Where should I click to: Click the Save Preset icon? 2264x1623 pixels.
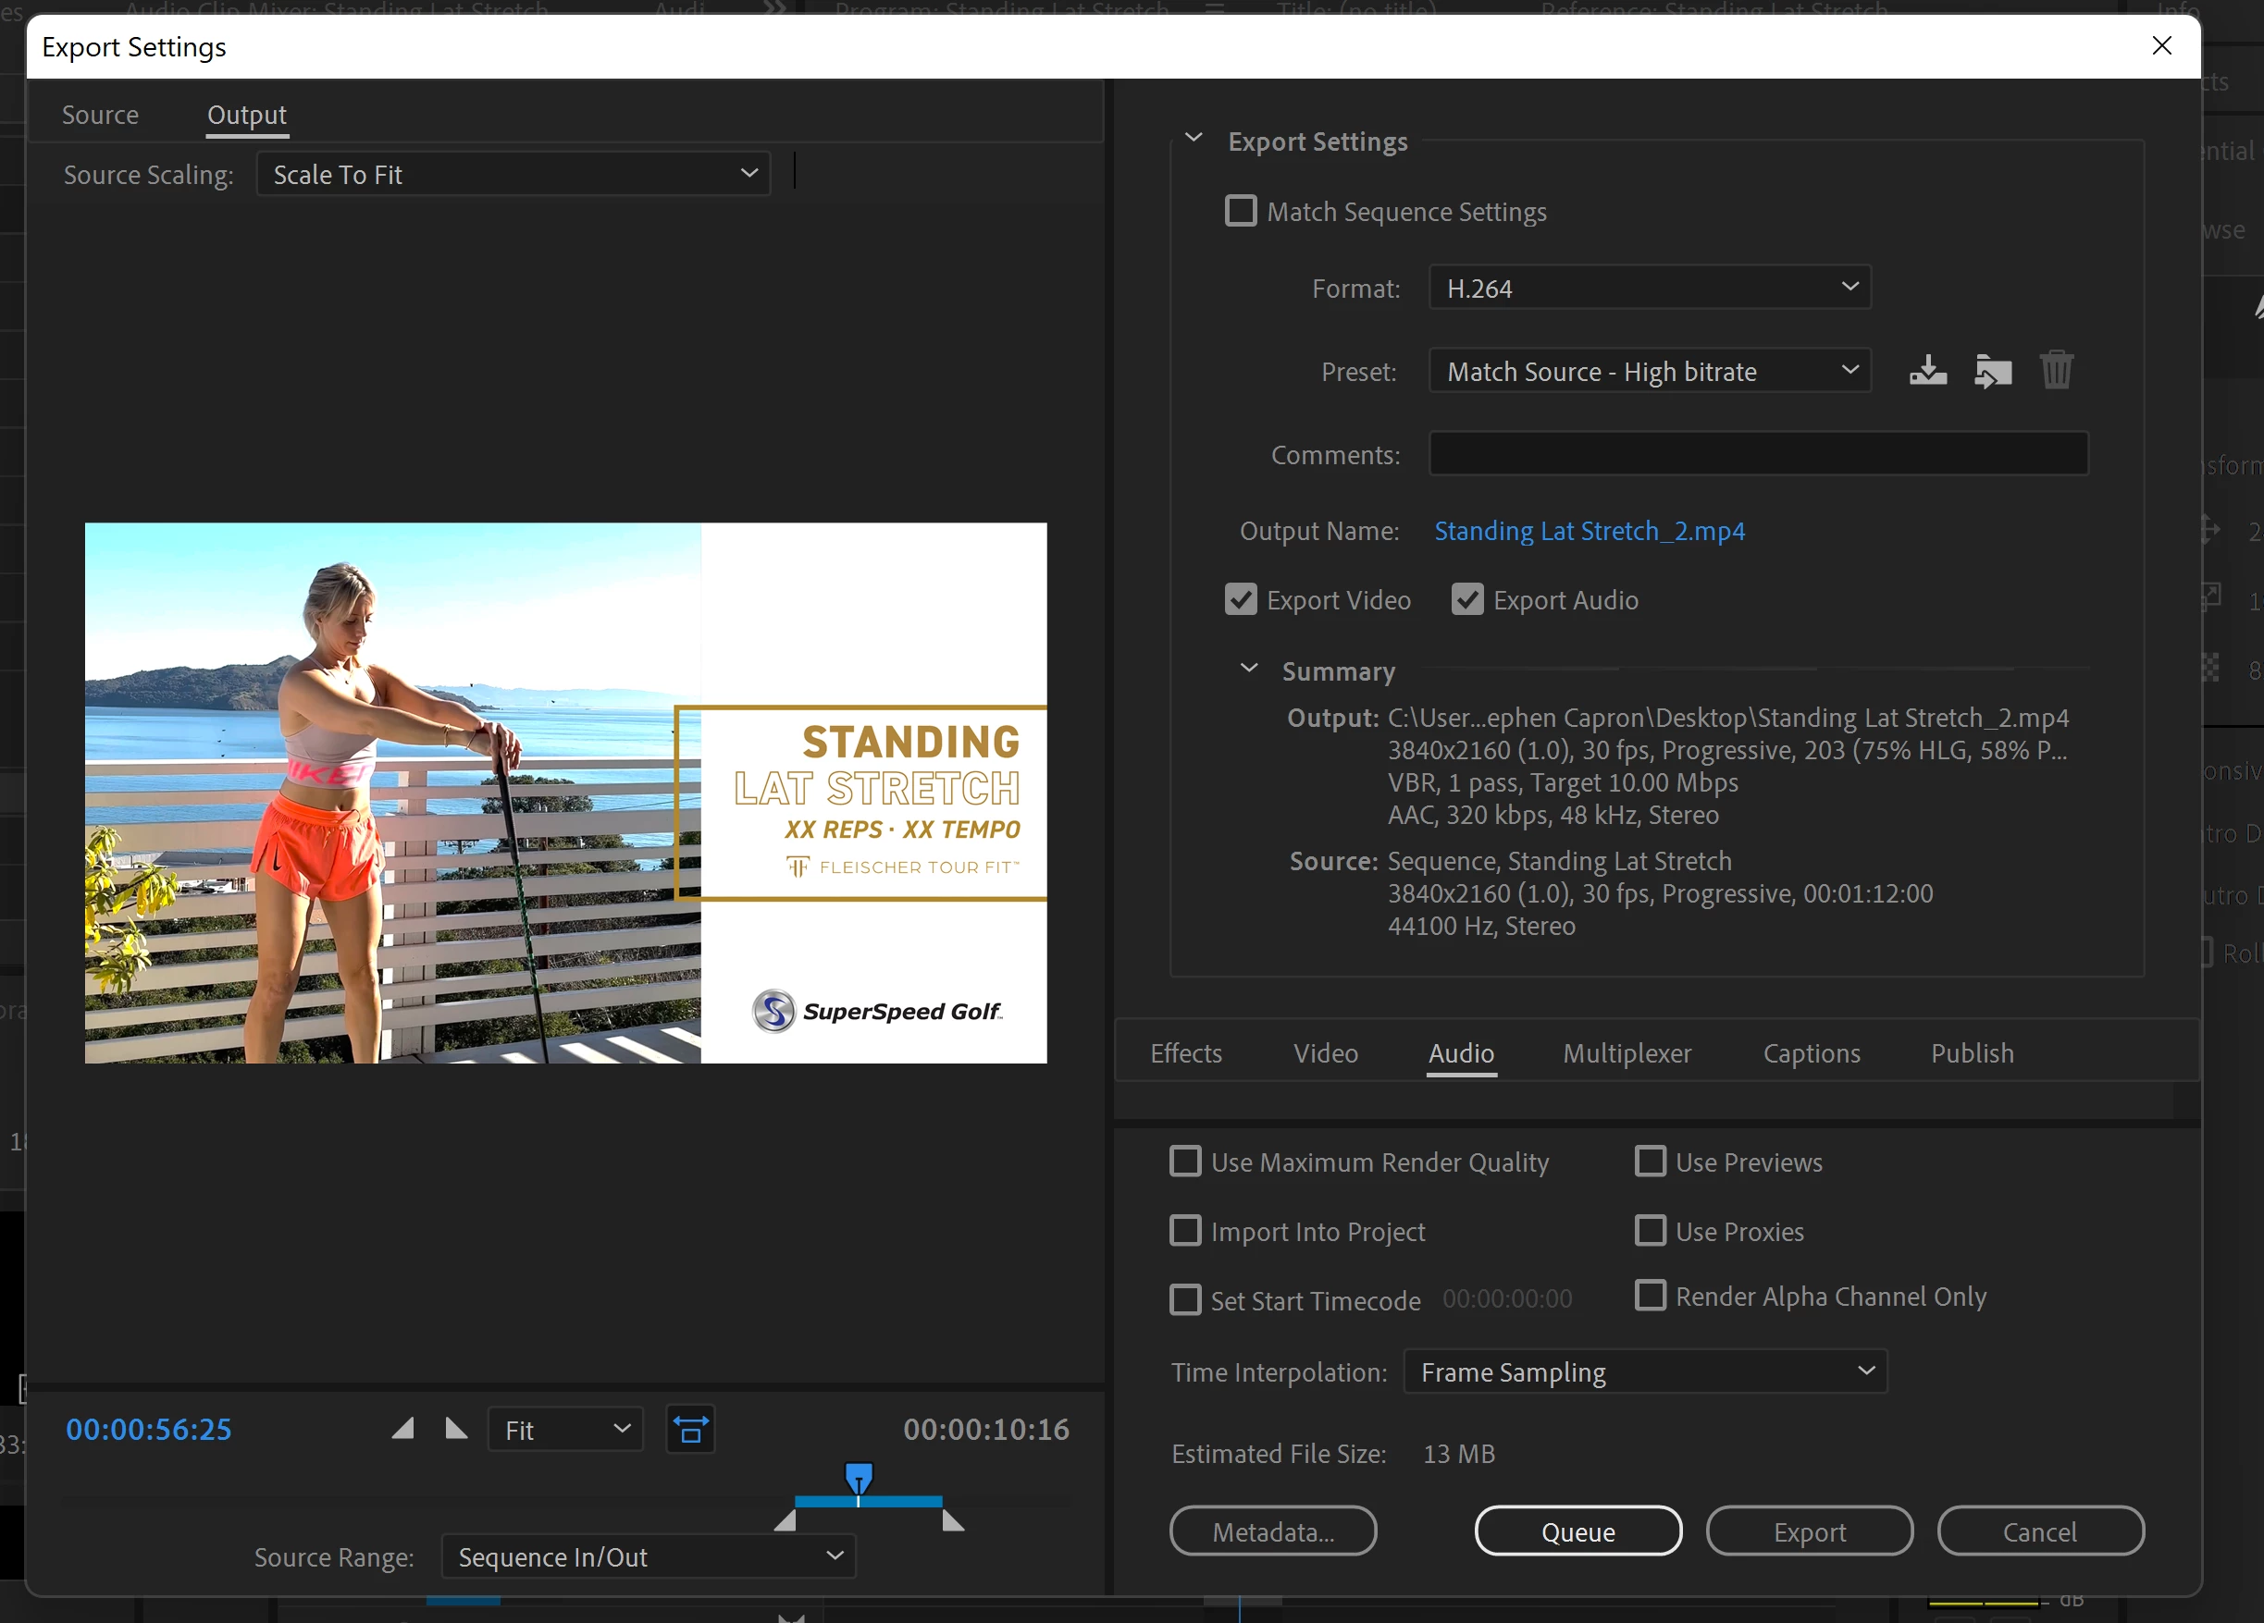click(1927, 371)
